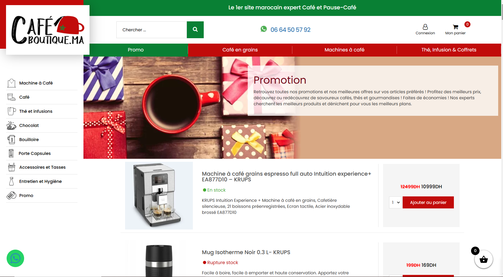Image resolution: width=503 pixels, height=277 pixels.
Task: Click the Entretien et Hygiène spray icon
Action: click(11, 181)
